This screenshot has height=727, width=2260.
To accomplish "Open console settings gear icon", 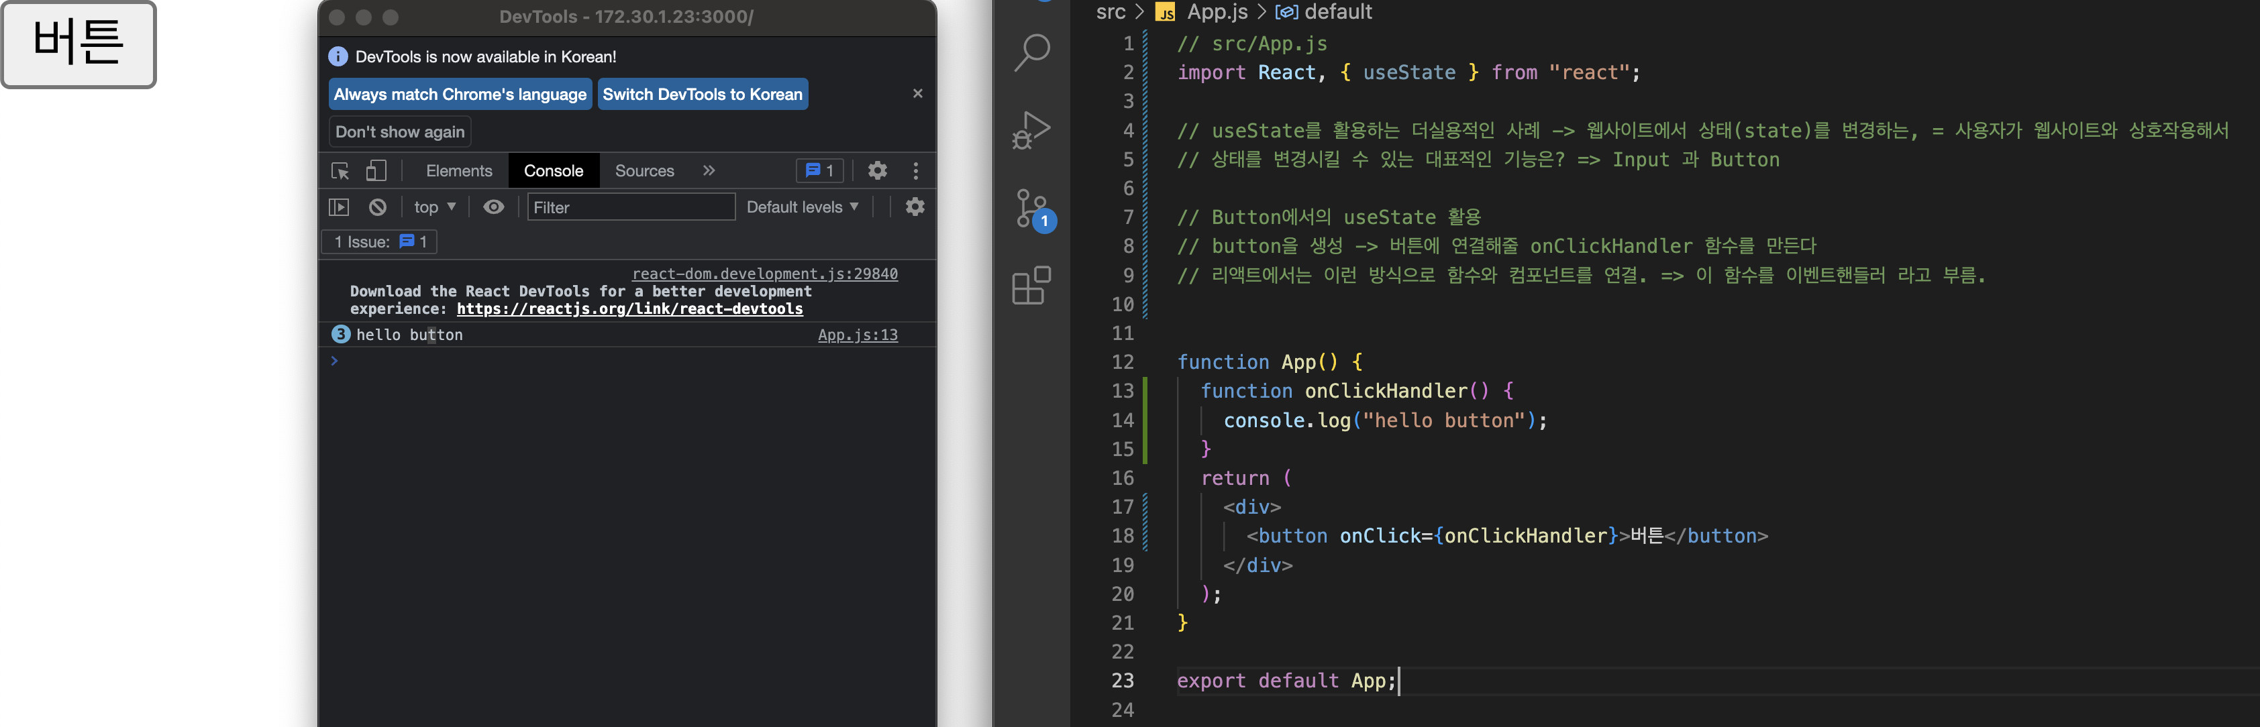I will (x=914, y=208).
